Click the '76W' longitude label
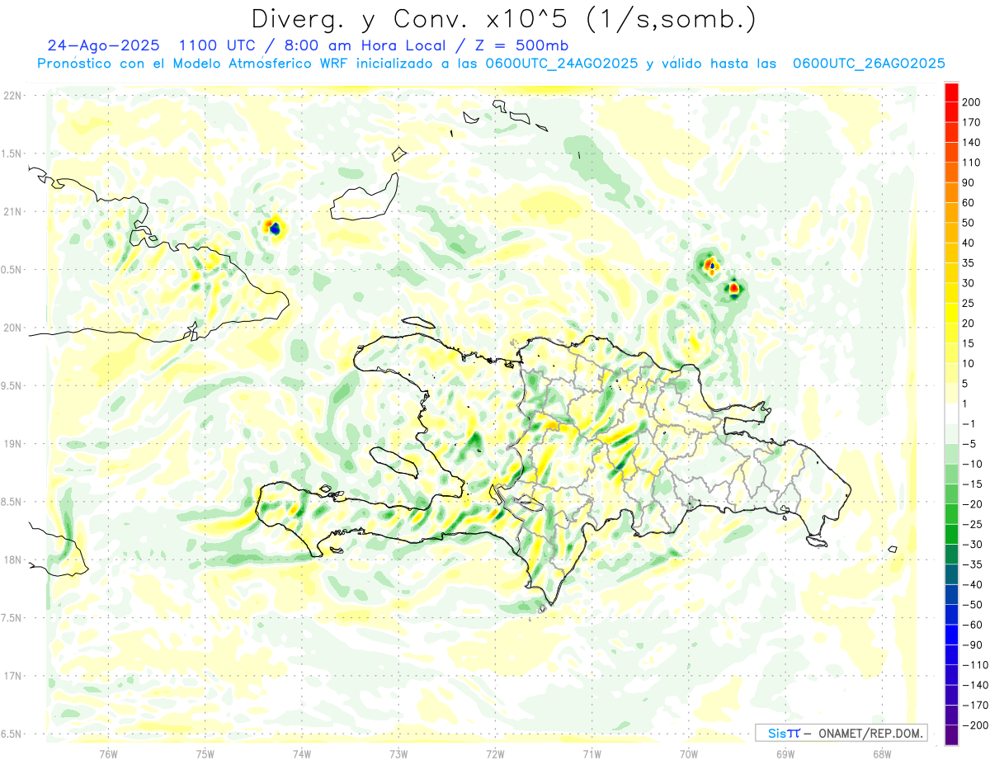This screenshot has height=765, width=990. pos(108,753)
